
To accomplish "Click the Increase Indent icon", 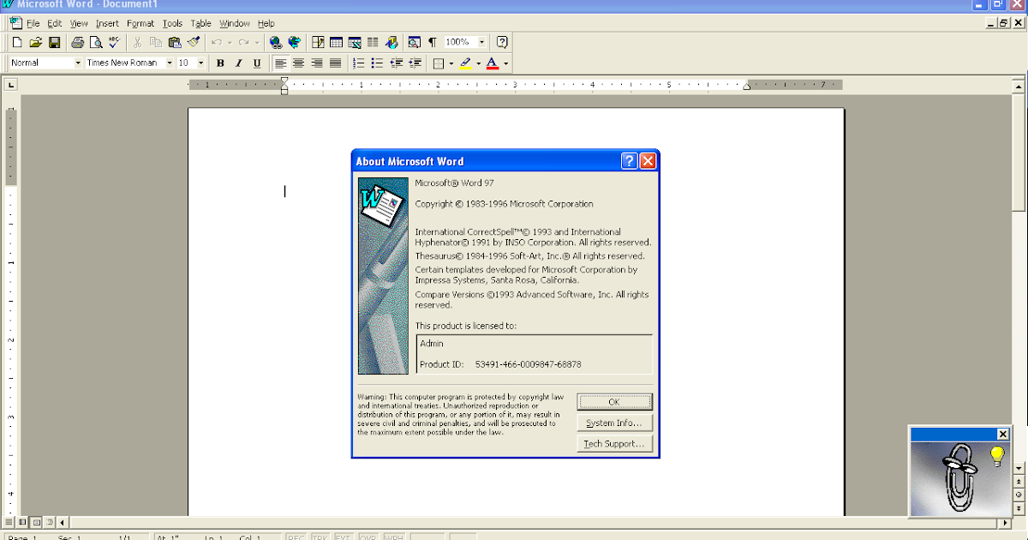I will tap(415, 63).
